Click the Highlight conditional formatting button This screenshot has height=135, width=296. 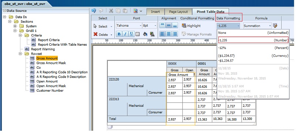191,26
